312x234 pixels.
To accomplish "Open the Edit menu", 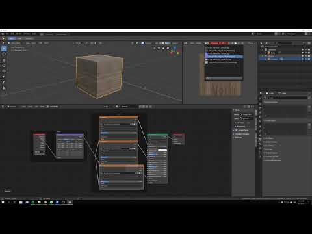I will coord(12,34).
